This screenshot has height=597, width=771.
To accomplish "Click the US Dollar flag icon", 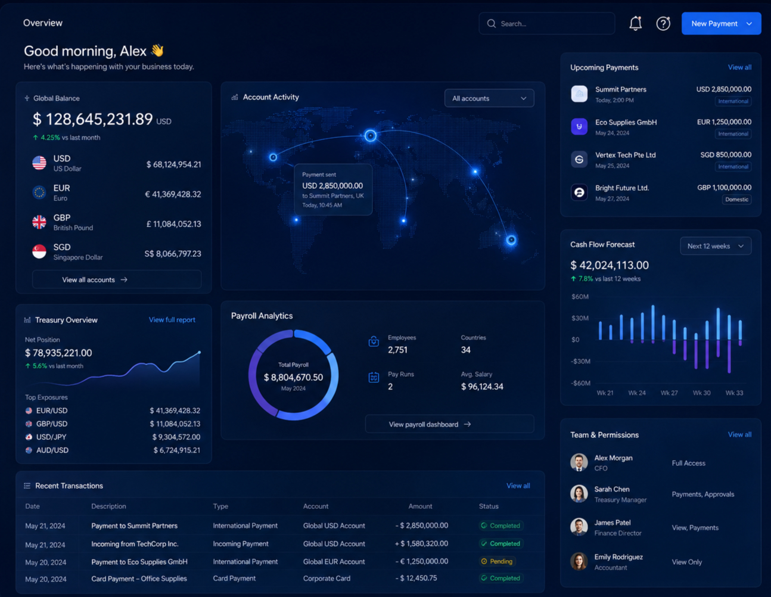I will (39, 163).
